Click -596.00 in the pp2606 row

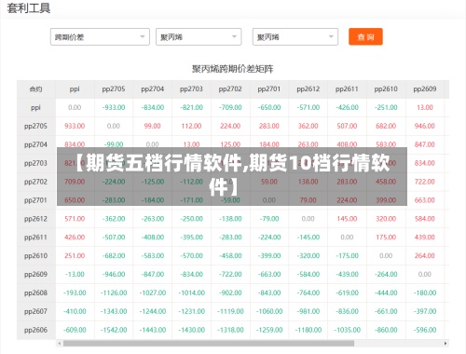(x=425, y=330)
